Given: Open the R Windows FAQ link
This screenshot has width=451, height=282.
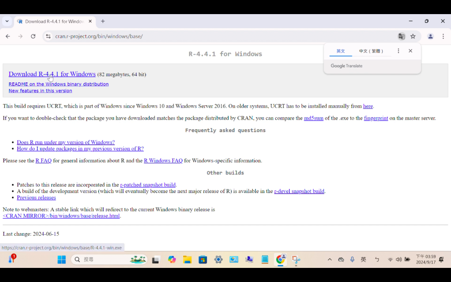Looking at the screenshot, I should tap(163, 160).
